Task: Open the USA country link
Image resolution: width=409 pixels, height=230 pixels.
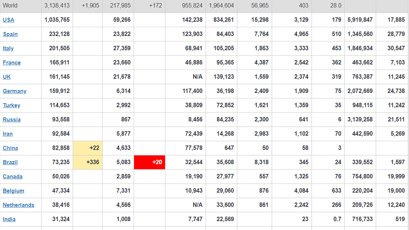Action: tap(8, 20)
